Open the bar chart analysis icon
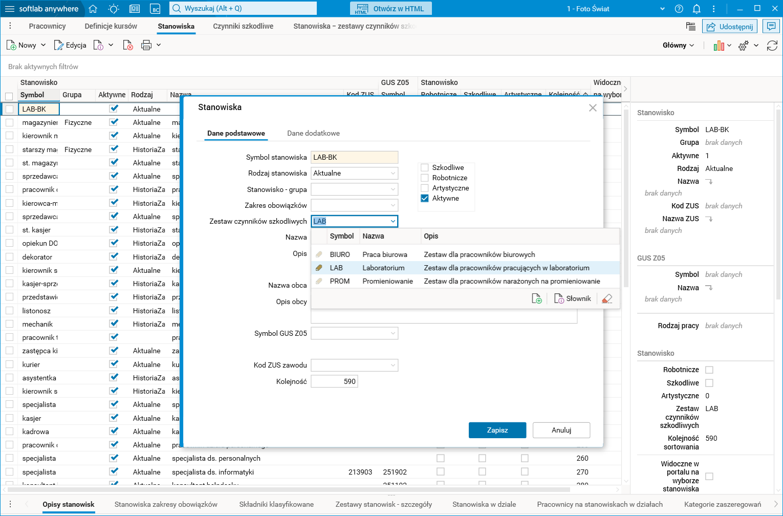Screen dimensions: 783x516 click(x=719, y=46)
